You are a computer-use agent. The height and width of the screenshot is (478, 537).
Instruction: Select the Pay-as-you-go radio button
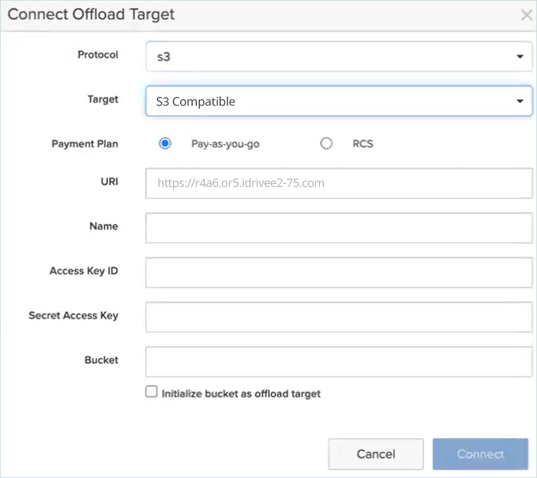tap(165, 143)
